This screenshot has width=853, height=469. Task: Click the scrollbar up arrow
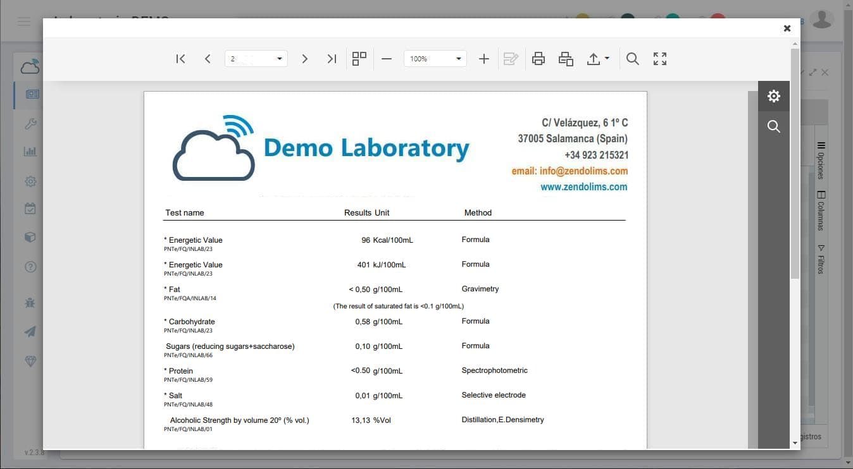tap(795, 43)
